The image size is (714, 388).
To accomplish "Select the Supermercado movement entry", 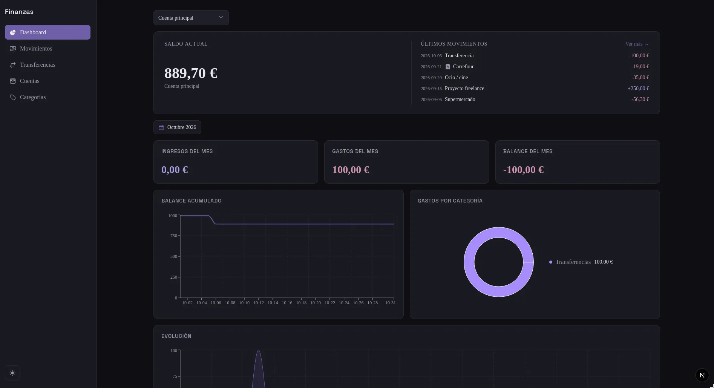I will coord(535,100).
